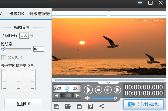This screenshot has height=111, width=168.
Task: Click the sunset video preview image
Action: coord(109,46)
